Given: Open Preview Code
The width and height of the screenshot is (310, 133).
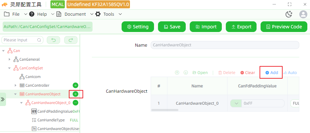Looking at the screenshot, I should (x=284, y=27).
